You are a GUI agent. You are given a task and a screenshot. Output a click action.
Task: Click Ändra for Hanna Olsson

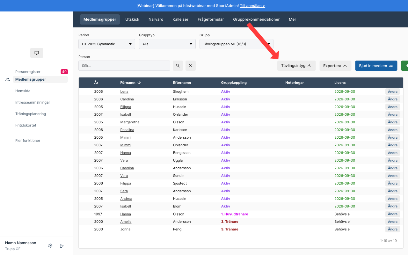coord(393,214)
